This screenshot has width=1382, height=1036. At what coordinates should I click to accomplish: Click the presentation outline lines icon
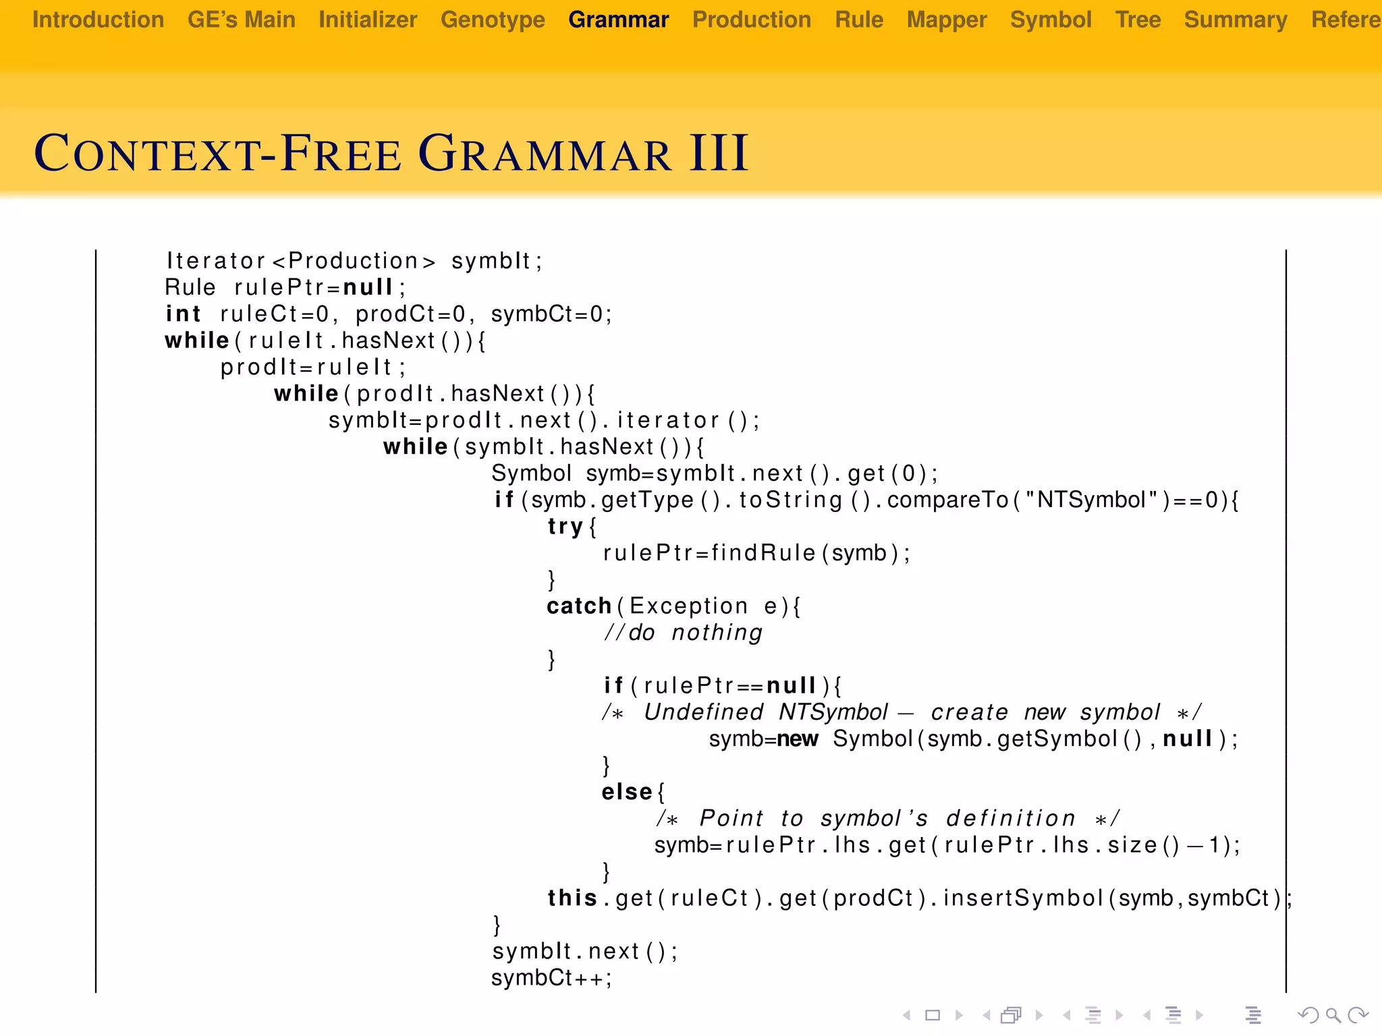pos(1253,1015)
